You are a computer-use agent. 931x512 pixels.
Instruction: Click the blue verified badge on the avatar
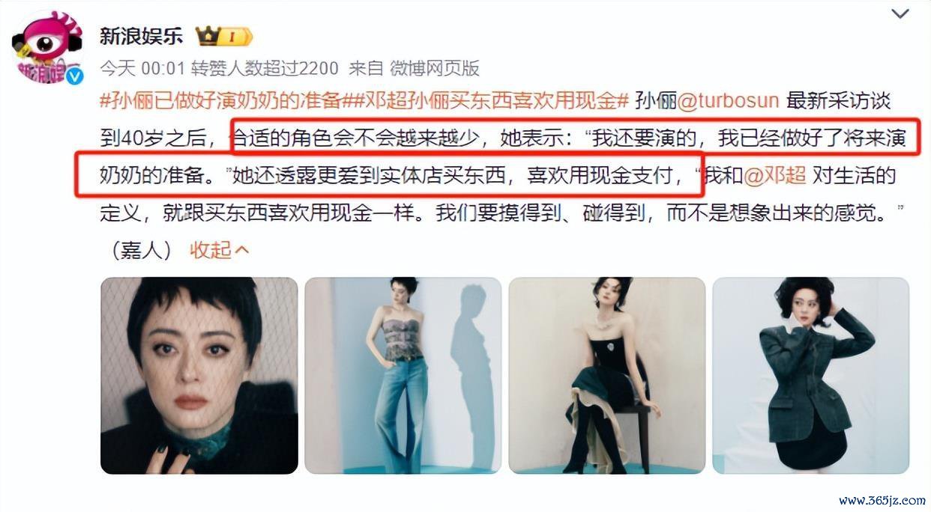pyautogui.click(x=74, y=75)
